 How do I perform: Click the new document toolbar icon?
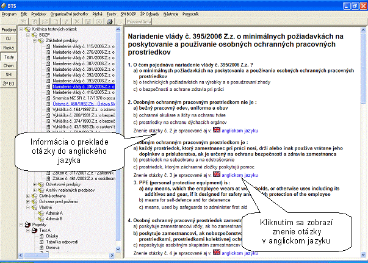coord(56,21)
